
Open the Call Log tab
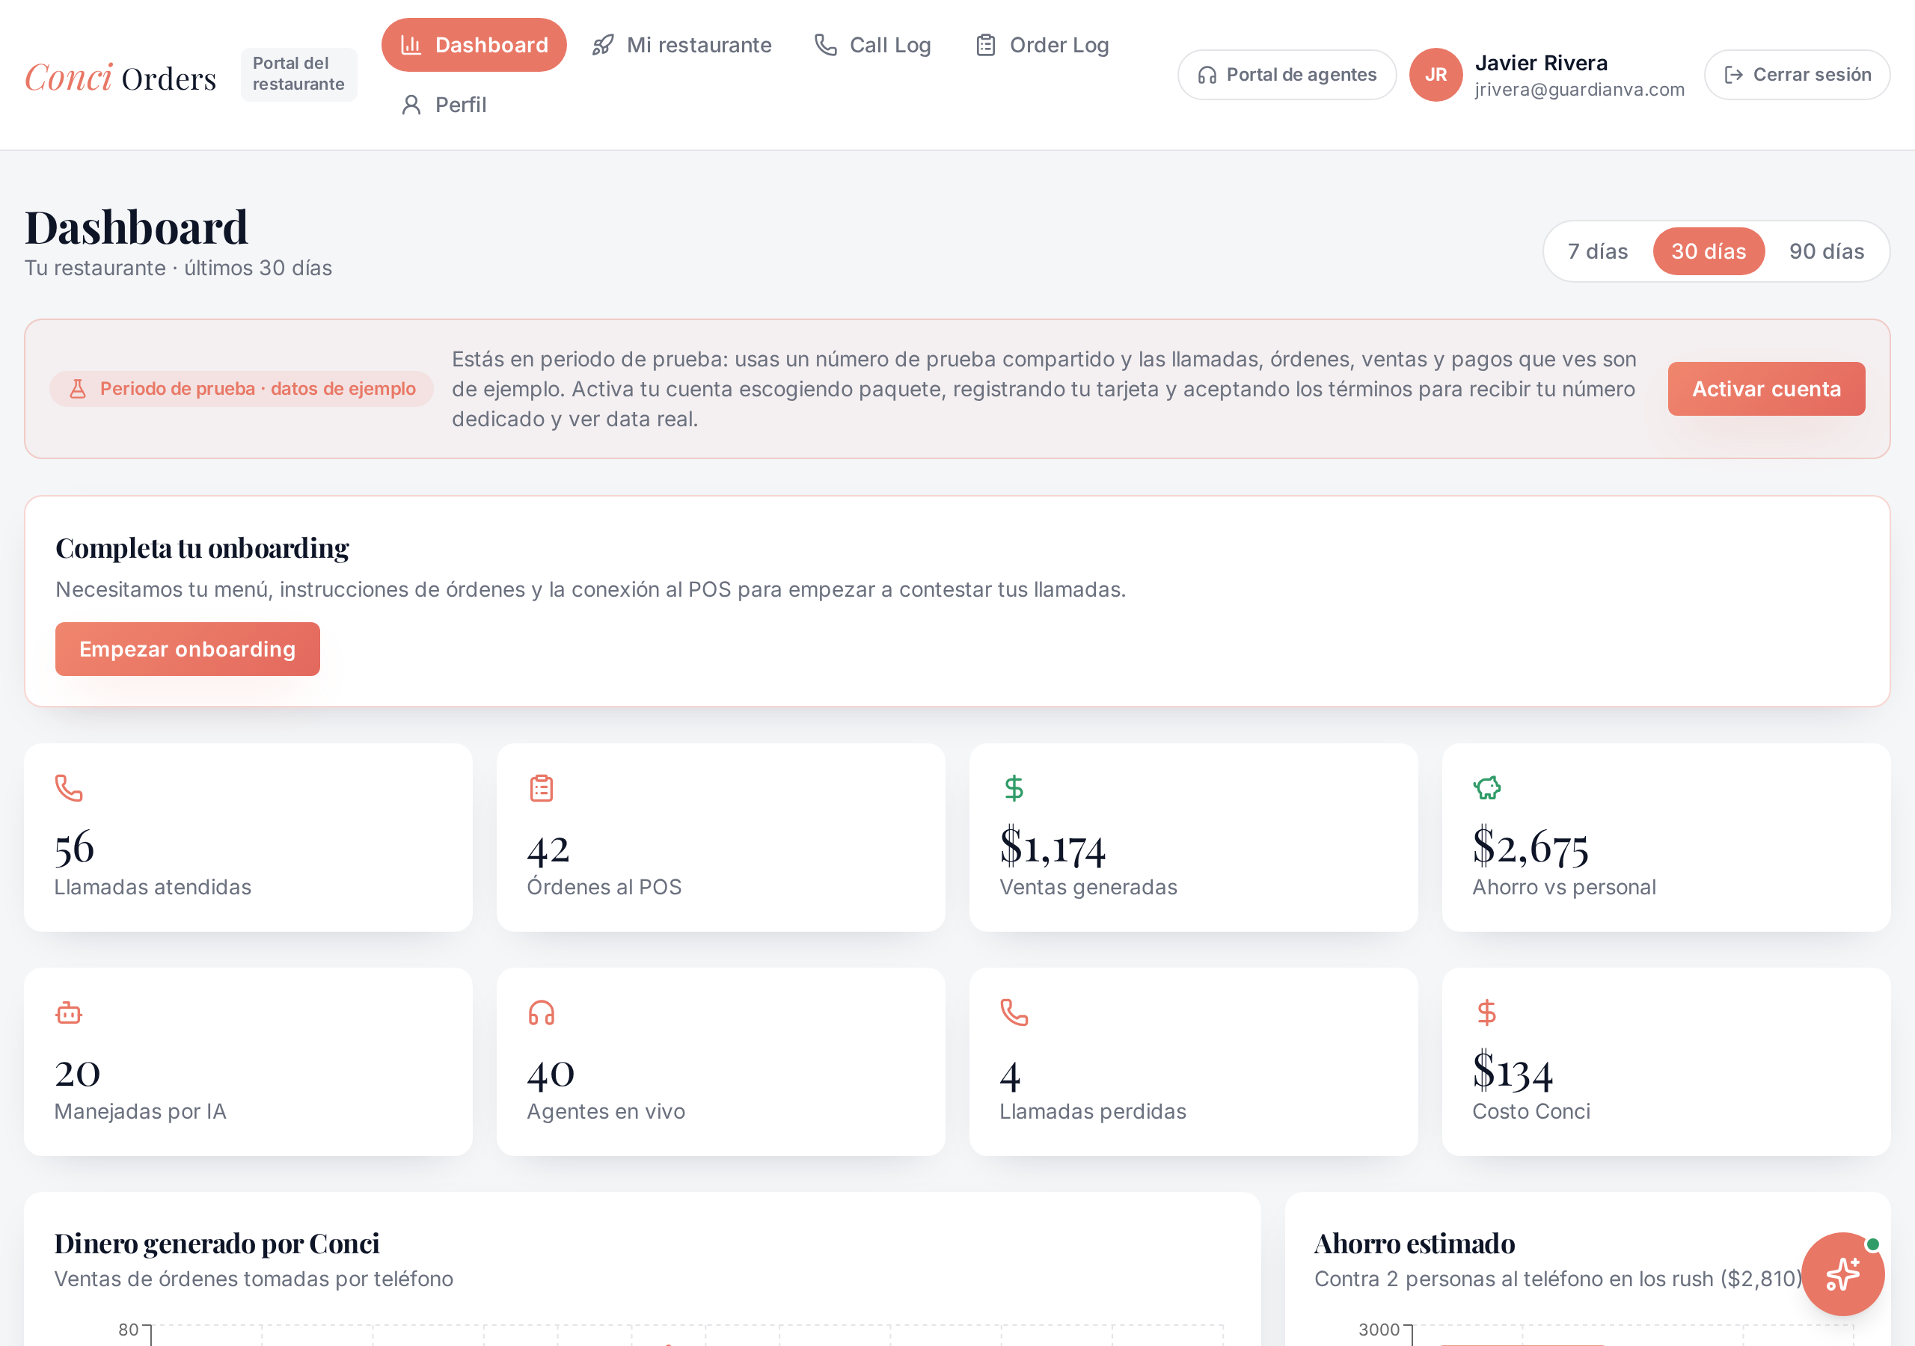pos(872,45)
